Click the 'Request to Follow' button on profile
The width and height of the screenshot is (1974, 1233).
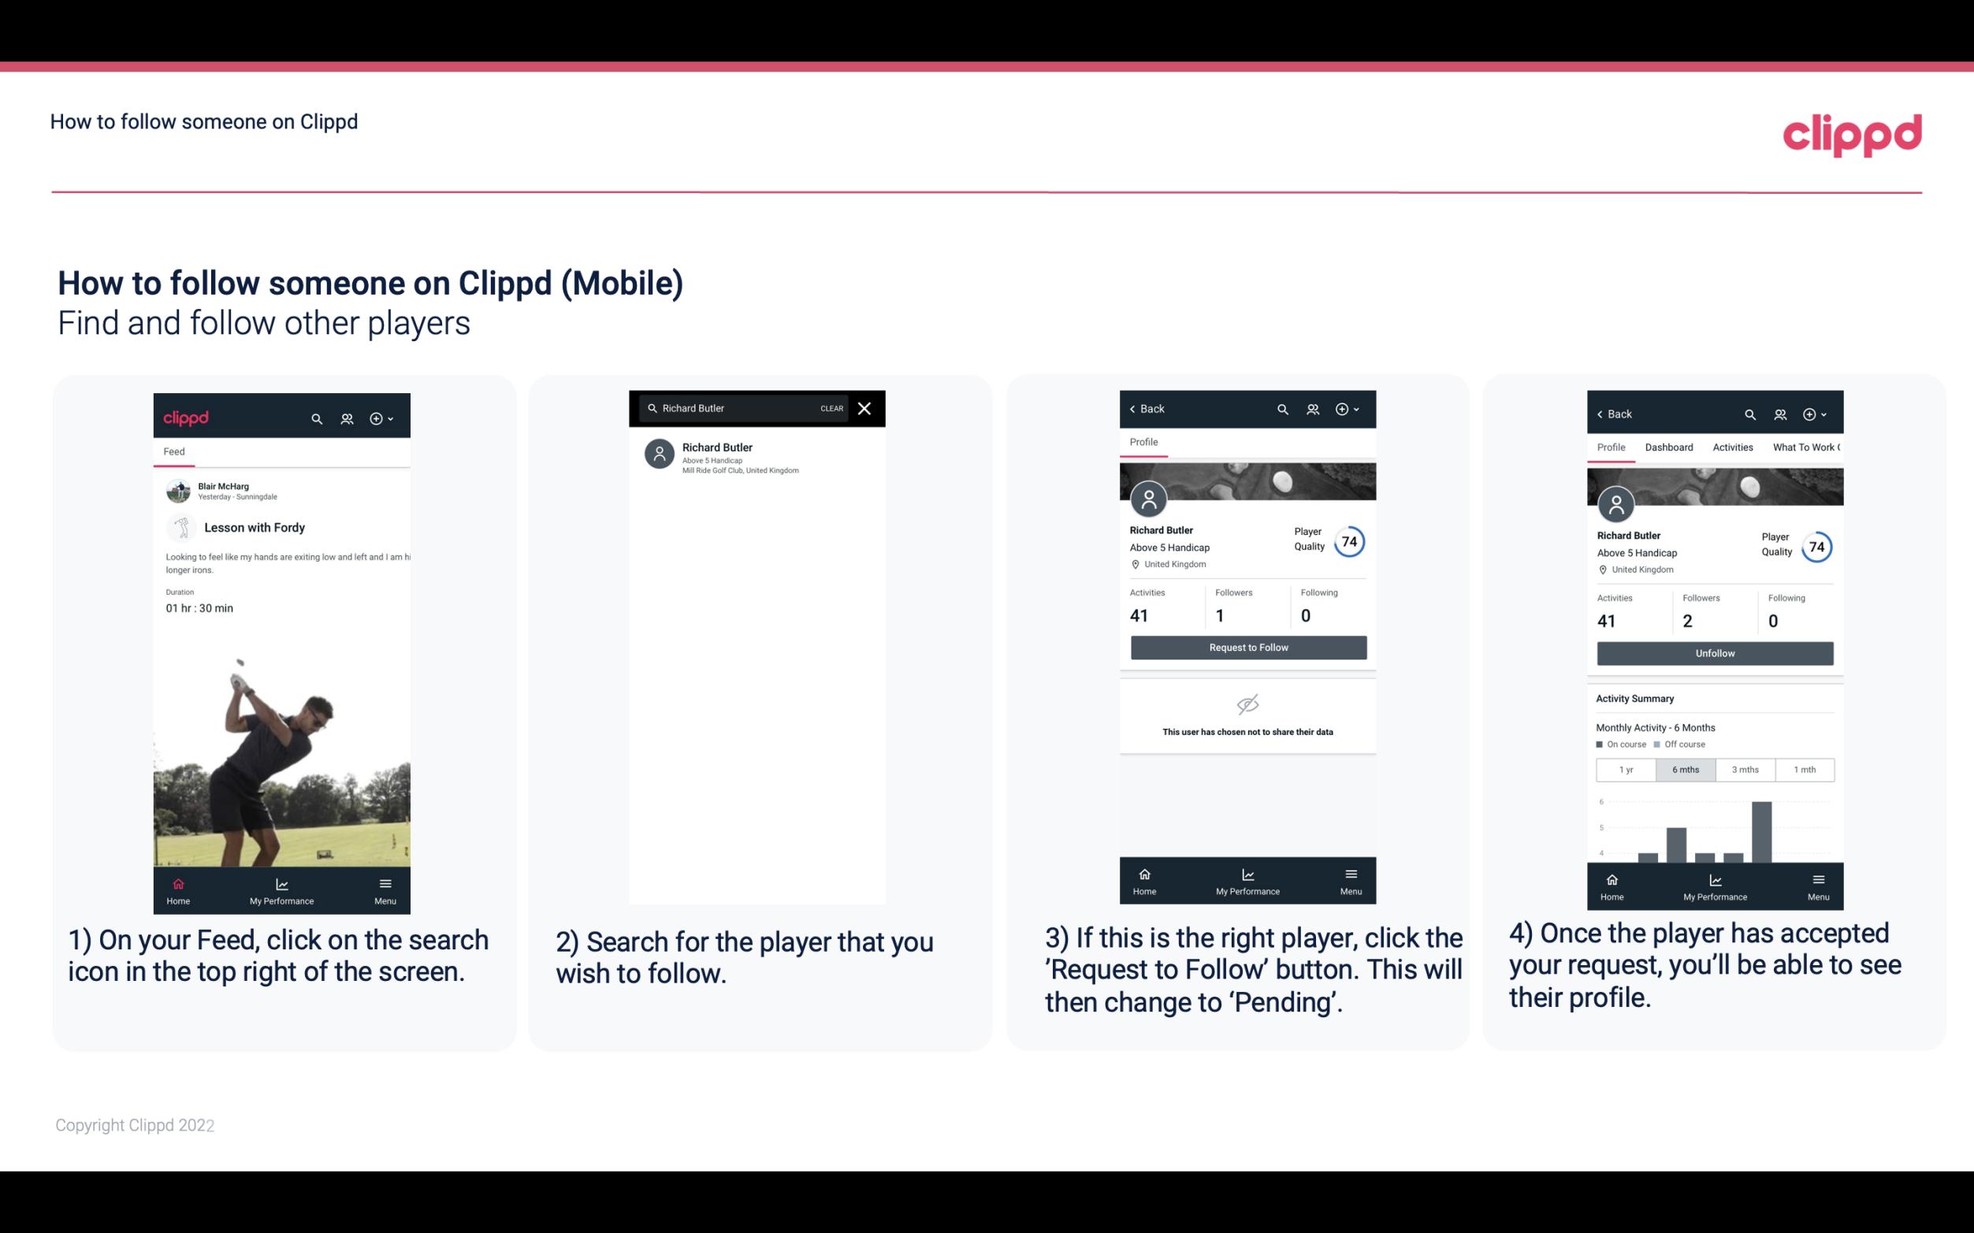pos(1247,646)
